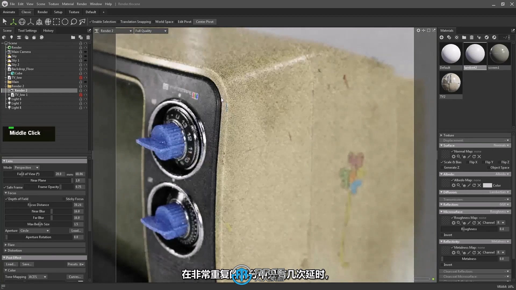Screen dimensions: 516x290
Task: Open the Full Quality dropdown
Action: click(151, 31)
